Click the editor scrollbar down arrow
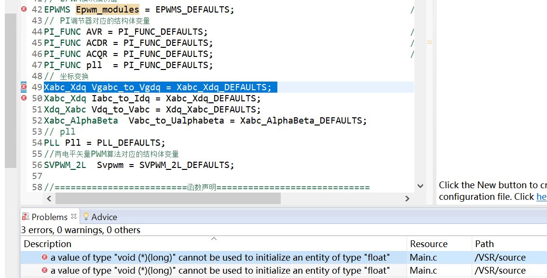This screenshot has width=547, height=278. click(420, 185)
